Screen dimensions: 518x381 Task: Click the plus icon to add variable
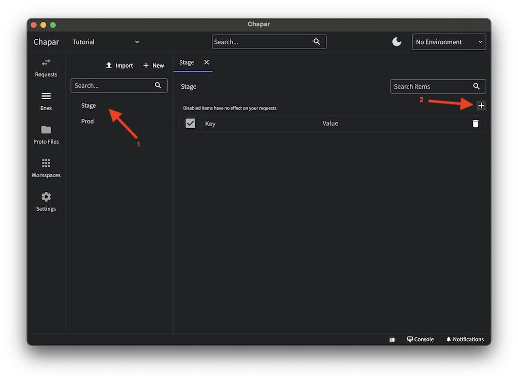click(481, 105)
